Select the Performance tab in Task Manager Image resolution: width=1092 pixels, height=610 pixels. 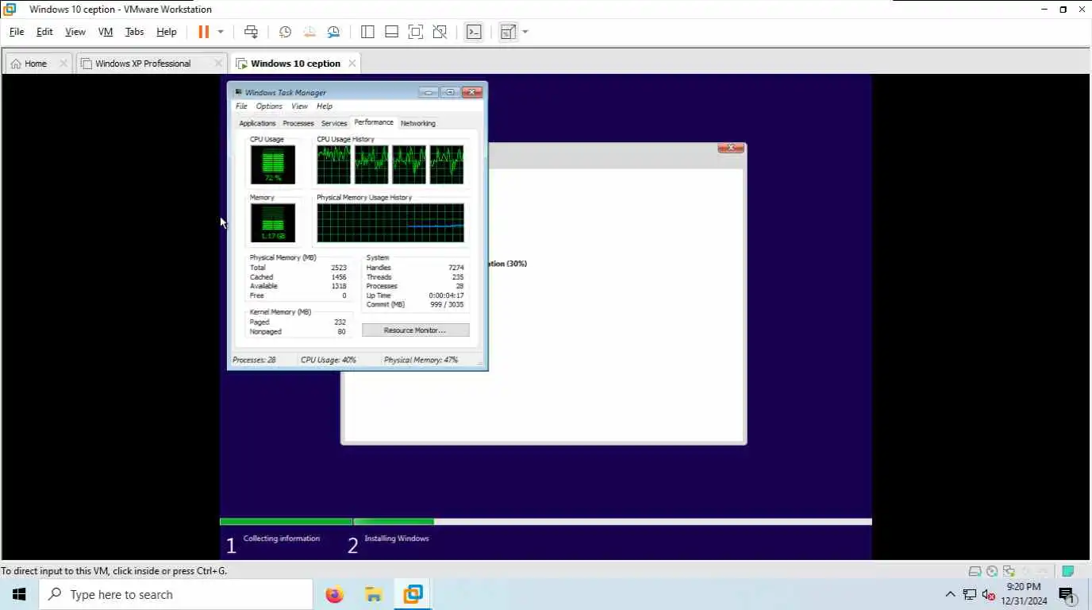(374, 122)
